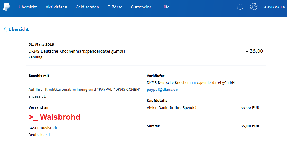287x142 pixels.
Task: Go to the Aktivitäten menu item
Action: pyautogui.click(x=56, y=7)
